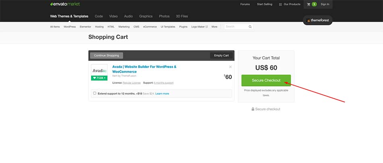Open CMS category
This screenshot has height=163, width=383.
(x=136, y=27)
